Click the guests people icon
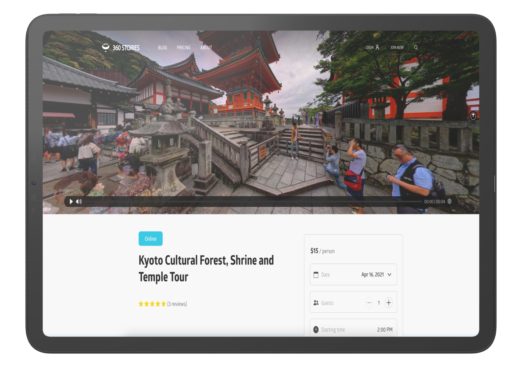Viewport: 522px width, 373px height. click(x=316, y=302)
